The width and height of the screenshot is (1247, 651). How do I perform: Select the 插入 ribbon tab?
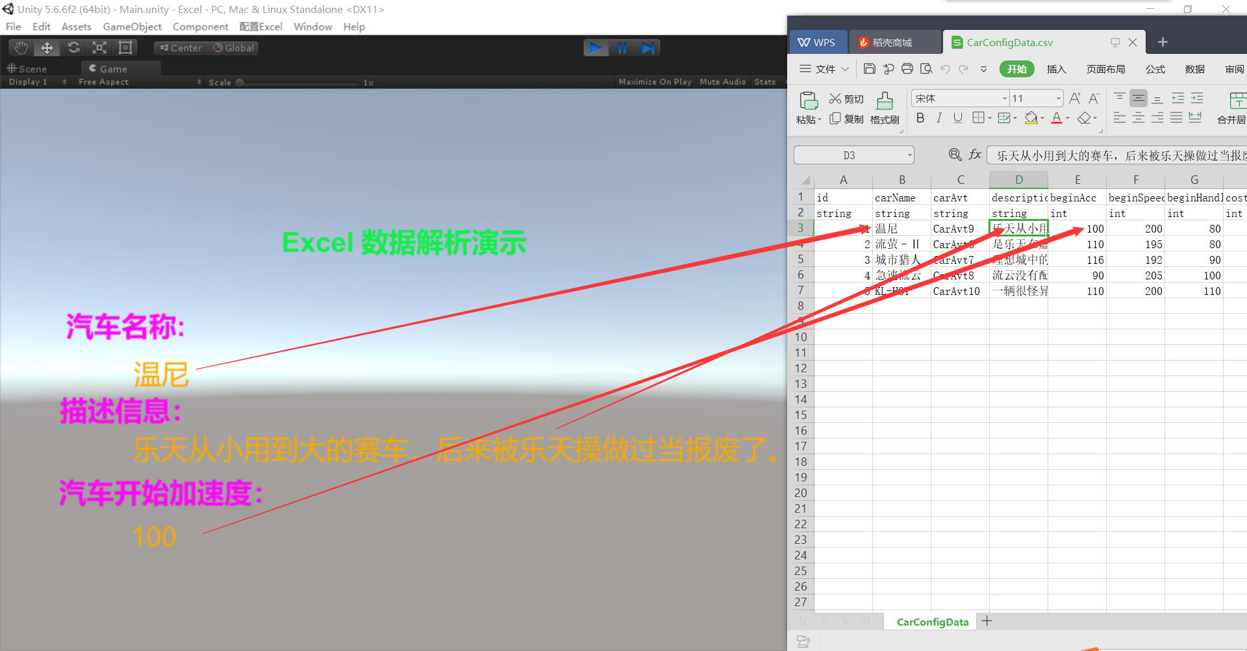click(x=1056, y=69)
